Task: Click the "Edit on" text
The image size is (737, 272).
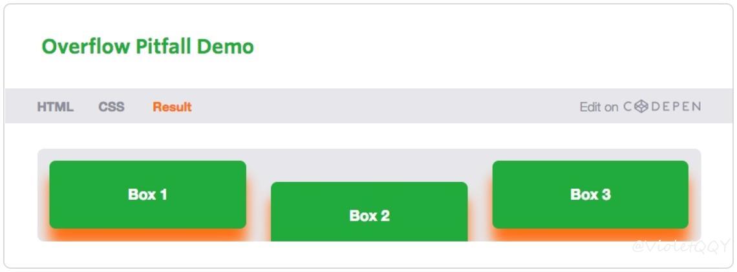Action: [x=599, y=107]
